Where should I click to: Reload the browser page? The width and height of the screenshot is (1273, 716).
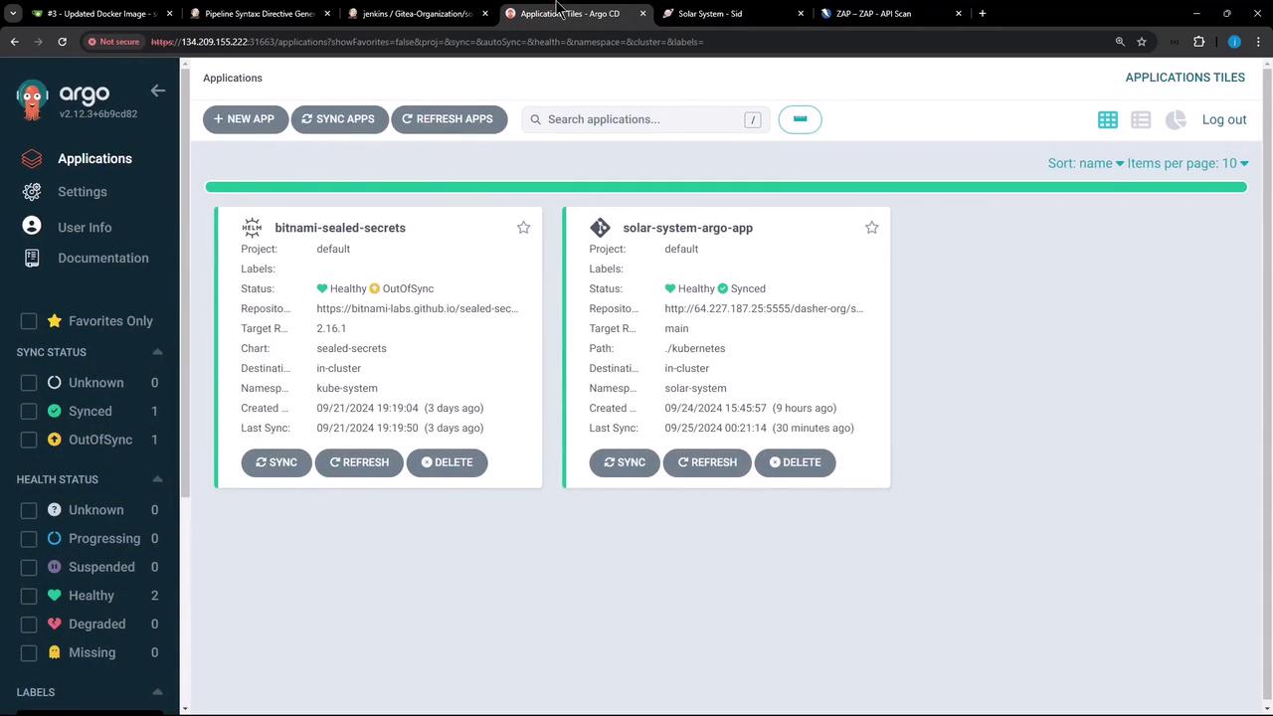click(62, 42)
